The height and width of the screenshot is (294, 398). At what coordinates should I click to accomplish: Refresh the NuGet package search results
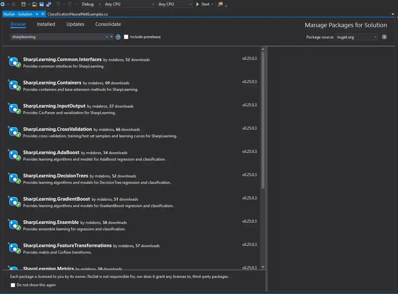click(x=118, y=37)
